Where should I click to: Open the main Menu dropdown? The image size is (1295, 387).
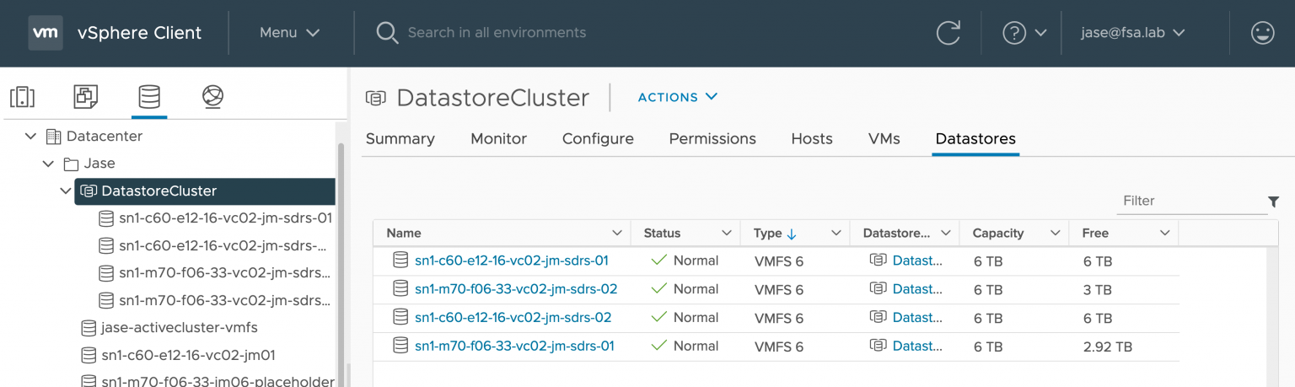289,33
